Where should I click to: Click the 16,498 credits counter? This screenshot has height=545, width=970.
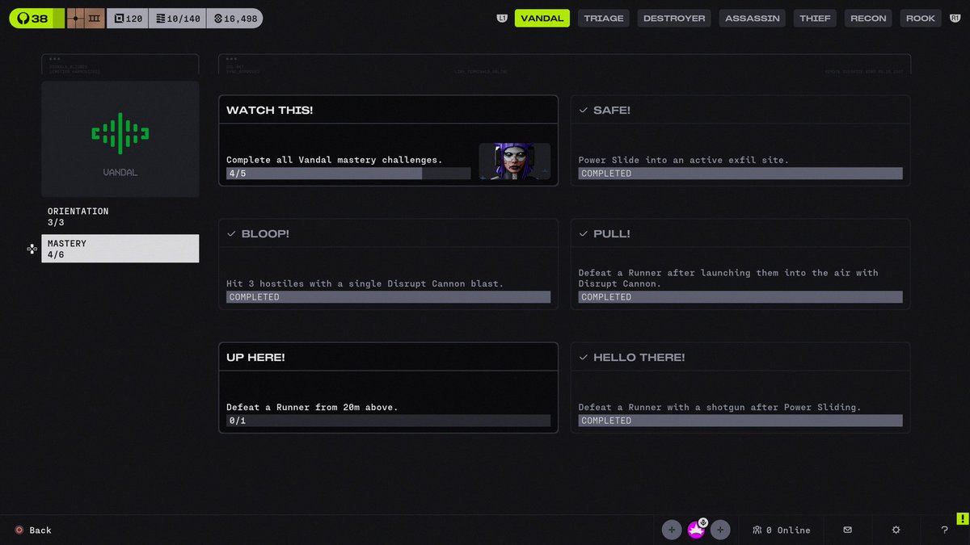(234, 18)
